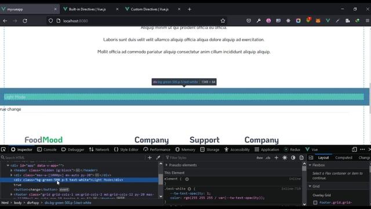Collapse the Flexbox section

pyautogui.click(x=310, y=165)
